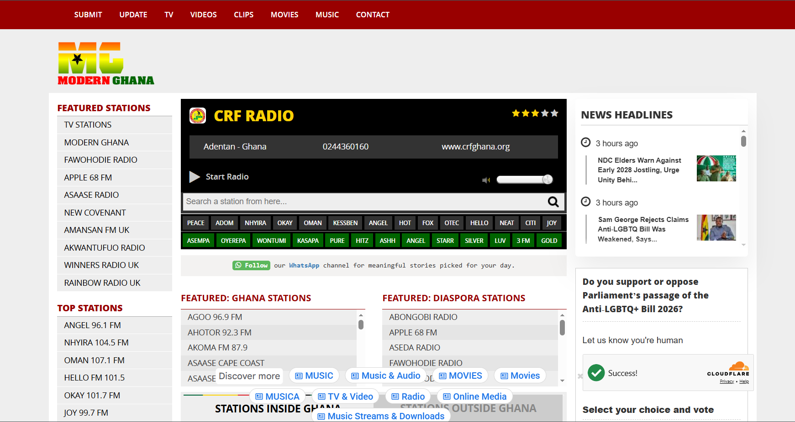Open RAINBOW RADIO UK link
Image resolution: width=795 pixels, height=422 pixels.
[x=115, y=283]
